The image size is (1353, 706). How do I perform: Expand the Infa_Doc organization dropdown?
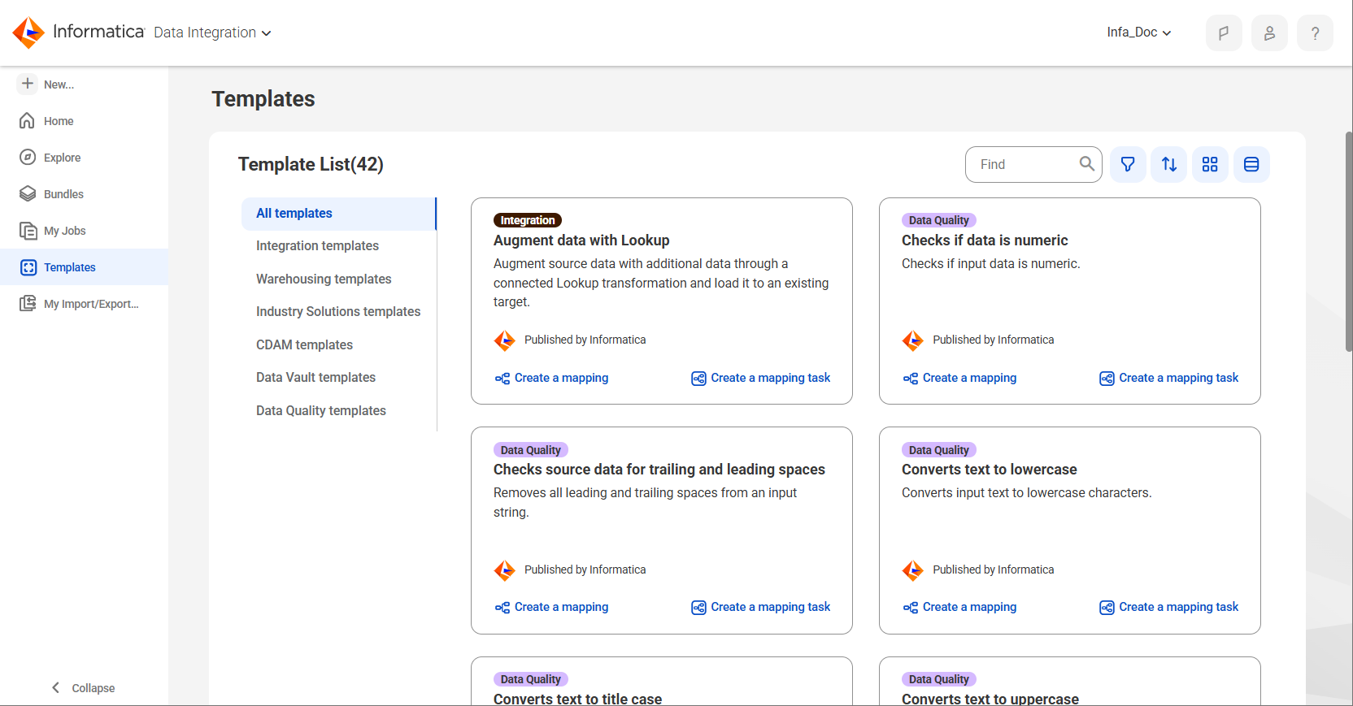(1138, 32)
